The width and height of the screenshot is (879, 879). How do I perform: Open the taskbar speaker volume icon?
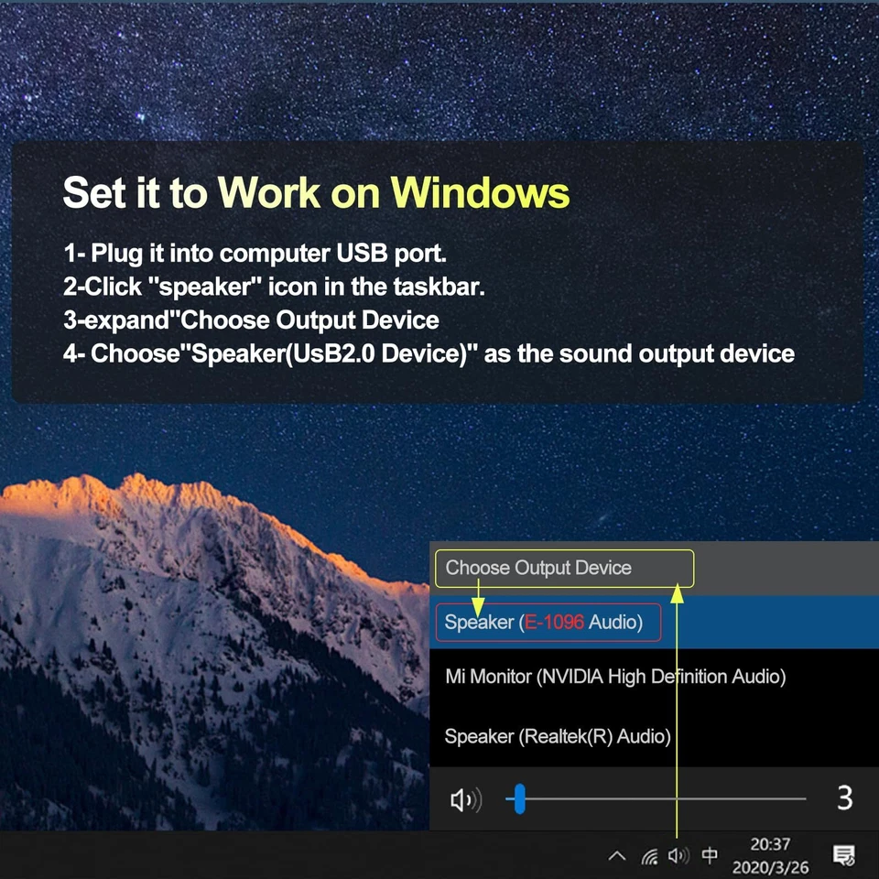[678, 857]
